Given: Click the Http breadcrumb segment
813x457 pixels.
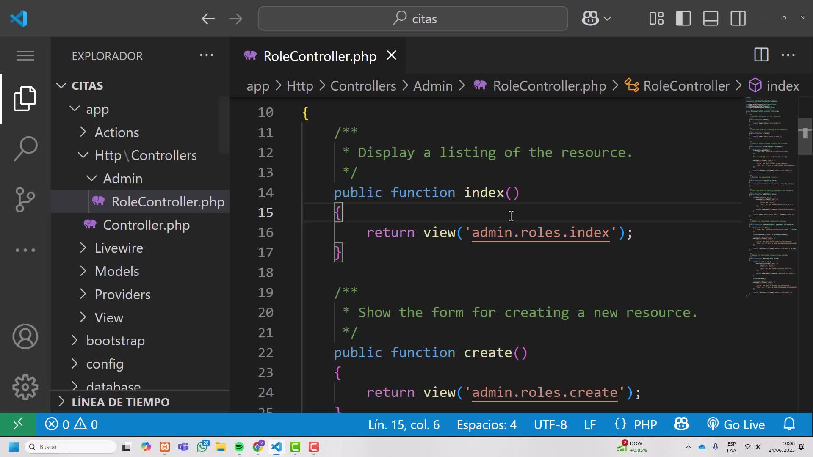Looking at the screenshot, I should 300,86.
